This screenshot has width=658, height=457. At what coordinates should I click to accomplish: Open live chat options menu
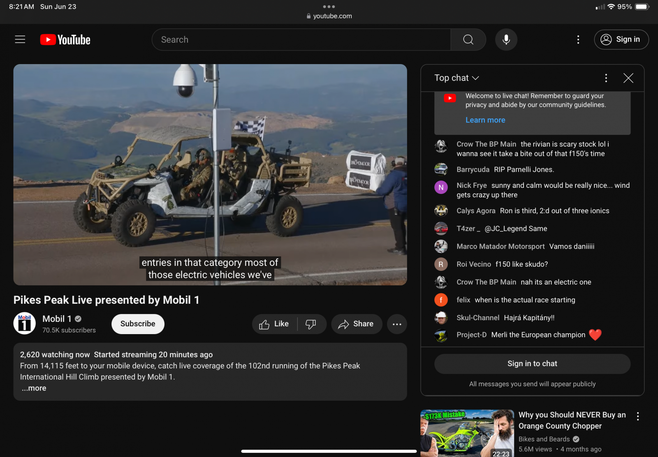[606, 78]
